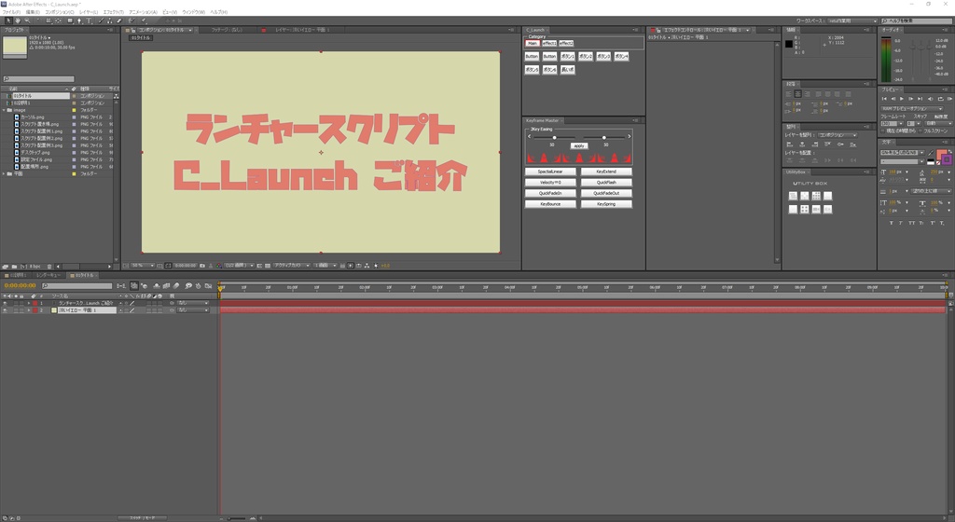This screenshot has height=522, width=955.
Task: Click the motion blur enable icon in timeline
Action: coord(175,286)
